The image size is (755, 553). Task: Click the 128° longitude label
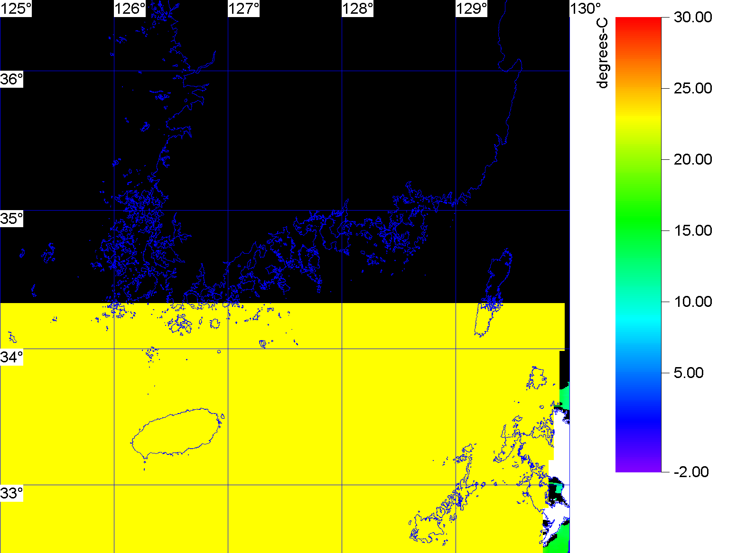coord(358,9)
